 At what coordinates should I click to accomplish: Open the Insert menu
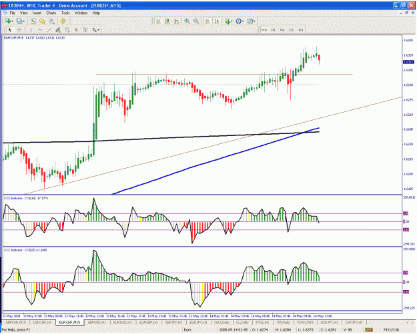coord(37,13)
